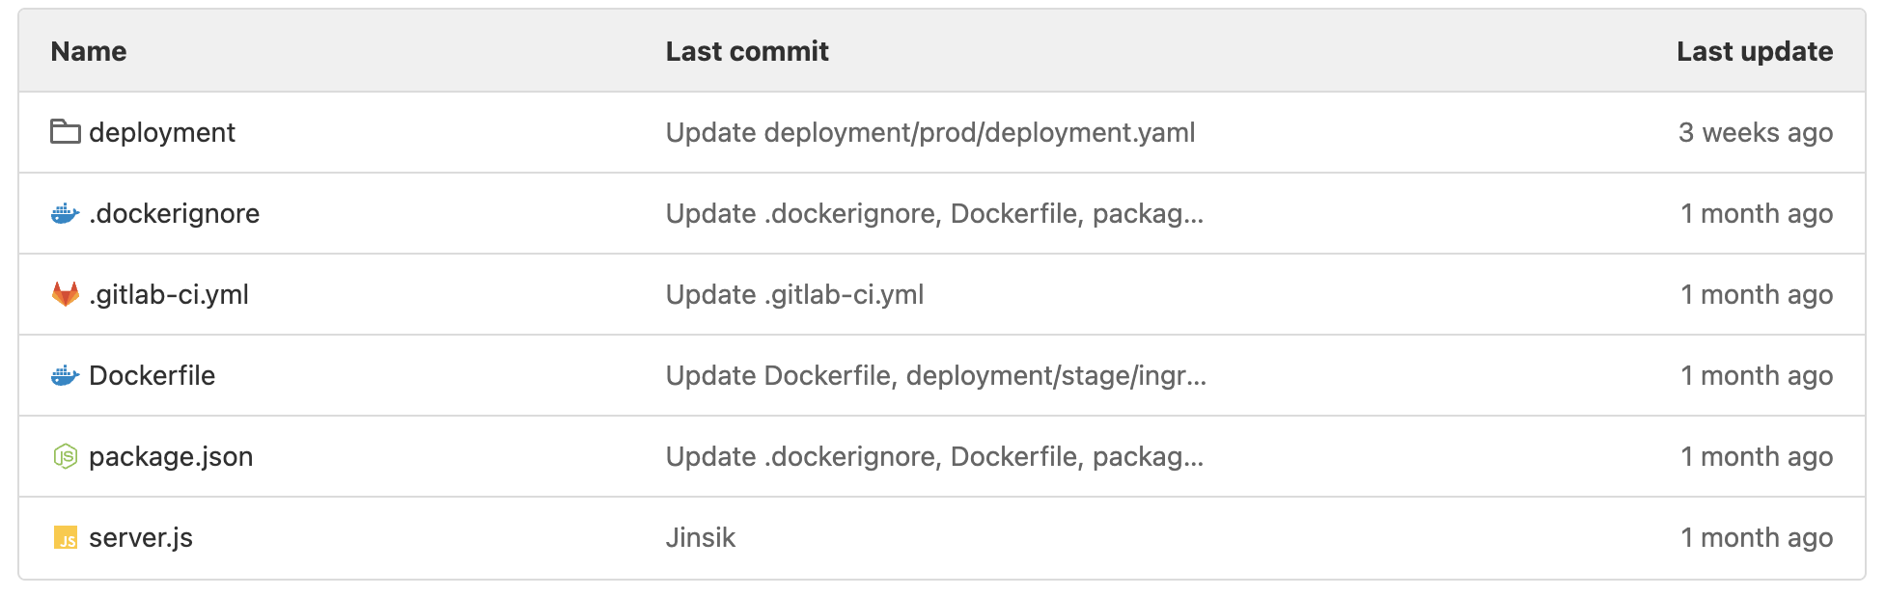Click the "Last update" column header
The height and width of the screenshot is (596, 1886).
[1754, 51]
